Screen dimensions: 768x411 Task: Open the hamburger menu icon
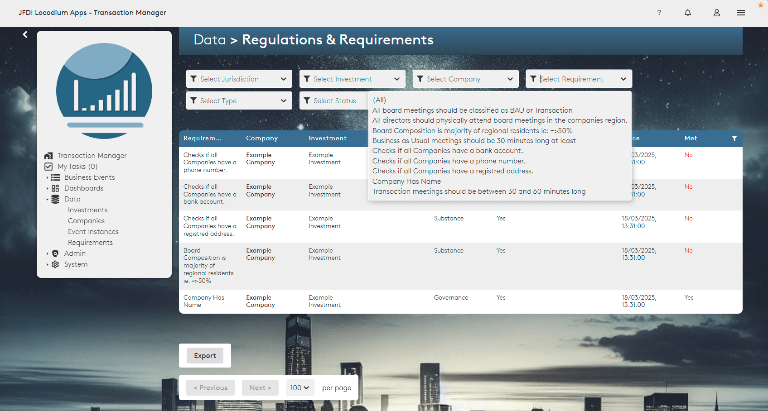(x=741, y=13)
